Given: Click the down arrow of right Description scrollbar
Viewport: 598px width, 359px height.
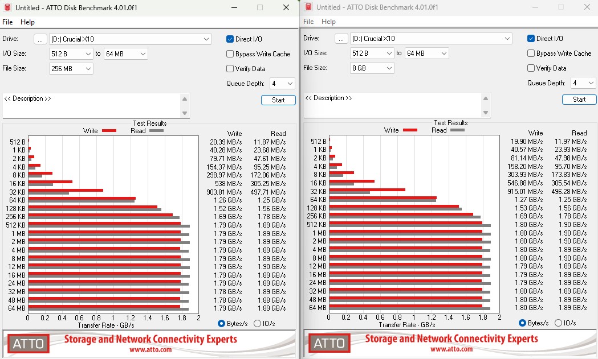Looking at the screenshot, I should point(486,112).
